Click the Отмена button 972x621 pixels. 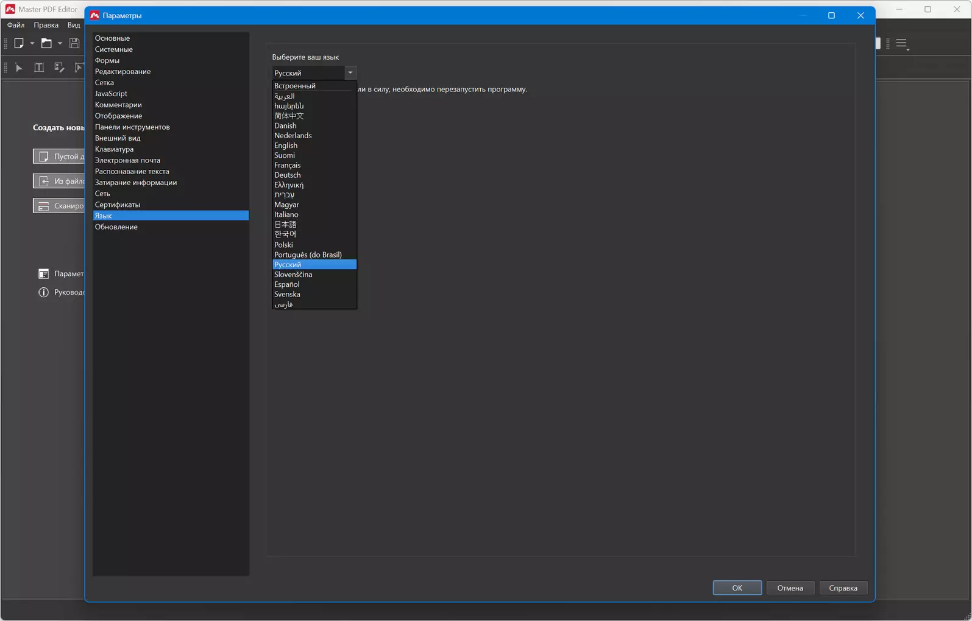(x=790, y=588)
